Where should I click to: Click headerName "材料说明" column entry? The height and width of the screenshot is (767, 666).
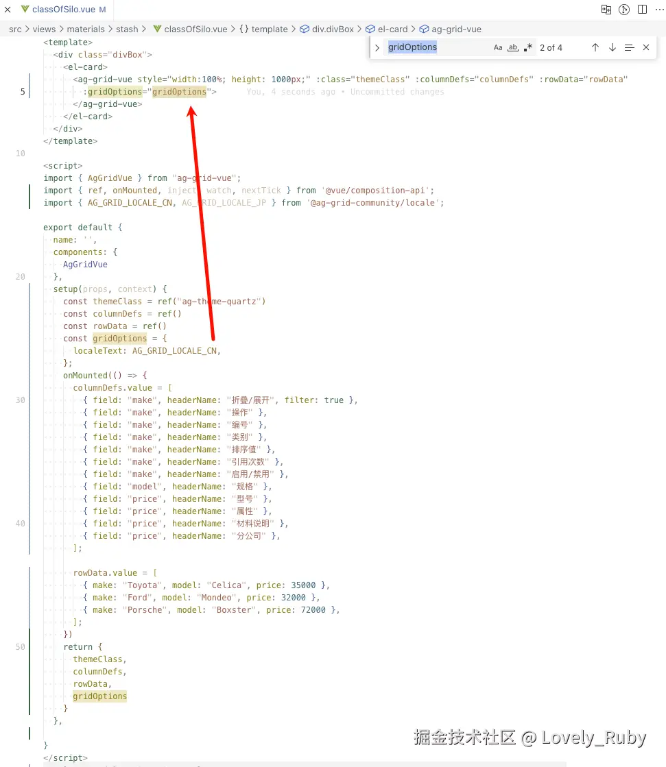185,524
